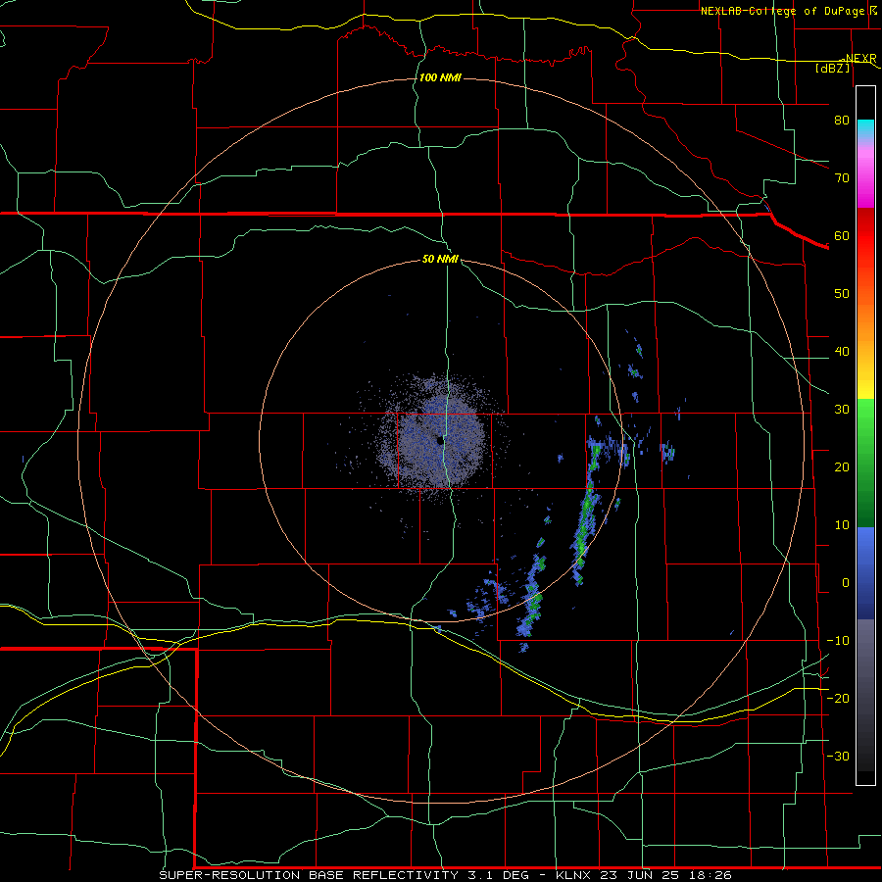Click the '10' value on dBZ scale
This screenshot has width=882, height=882.
point(842,525)
